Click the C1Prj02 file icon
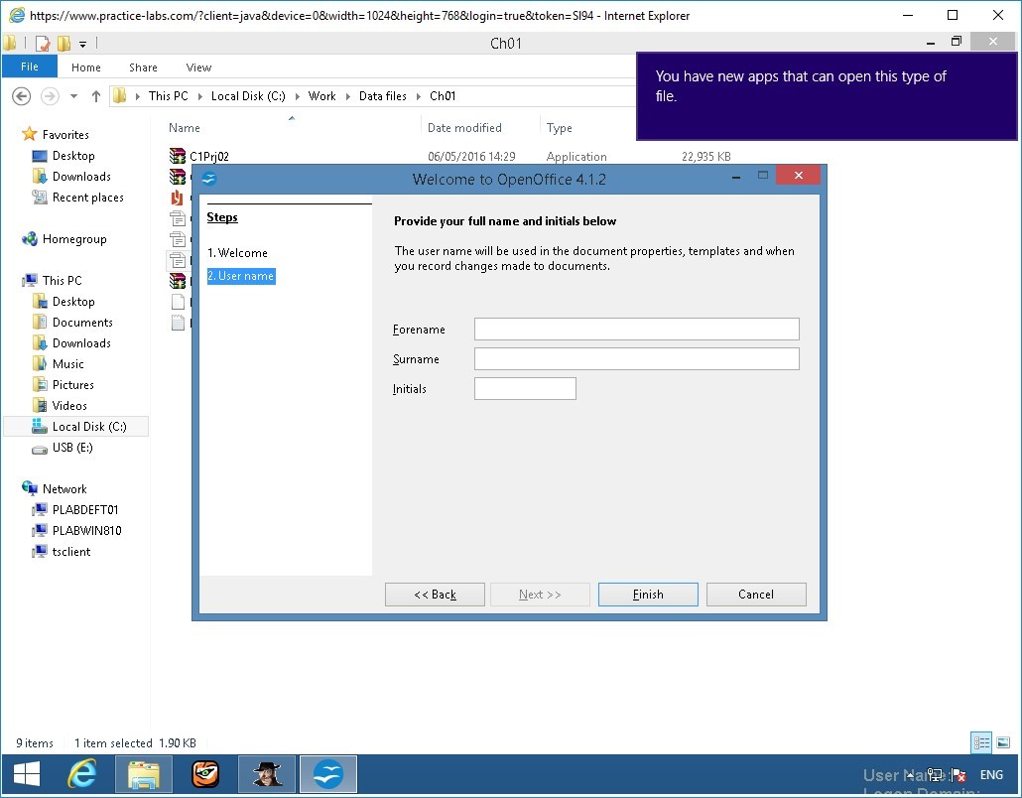The width and height of the screenshot is (1022, 798). tap(178, 156)
